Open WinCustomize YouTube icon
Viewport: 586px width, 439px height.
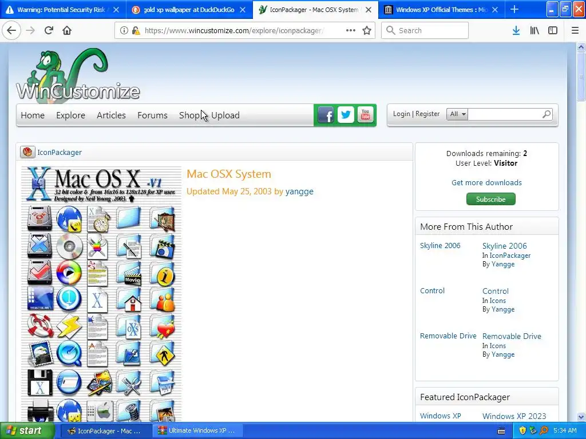coord(366,114)
